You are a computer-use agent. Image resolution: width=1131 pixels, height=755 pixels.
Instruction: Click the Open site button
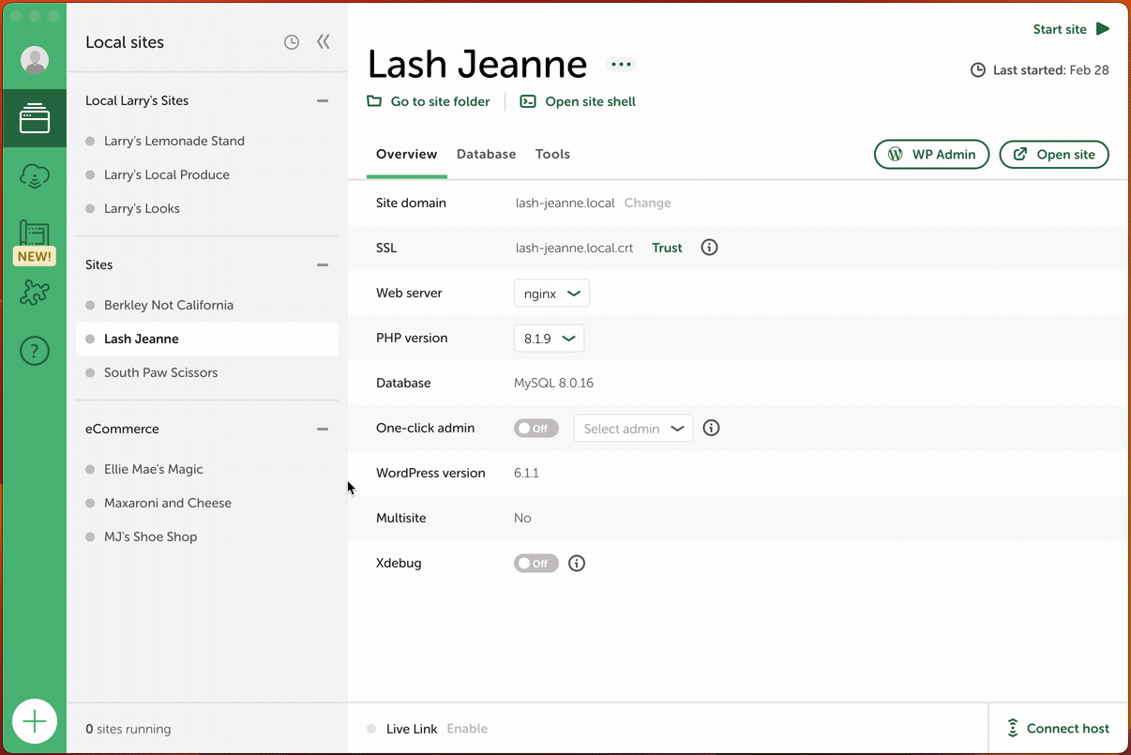[1054, 155]
